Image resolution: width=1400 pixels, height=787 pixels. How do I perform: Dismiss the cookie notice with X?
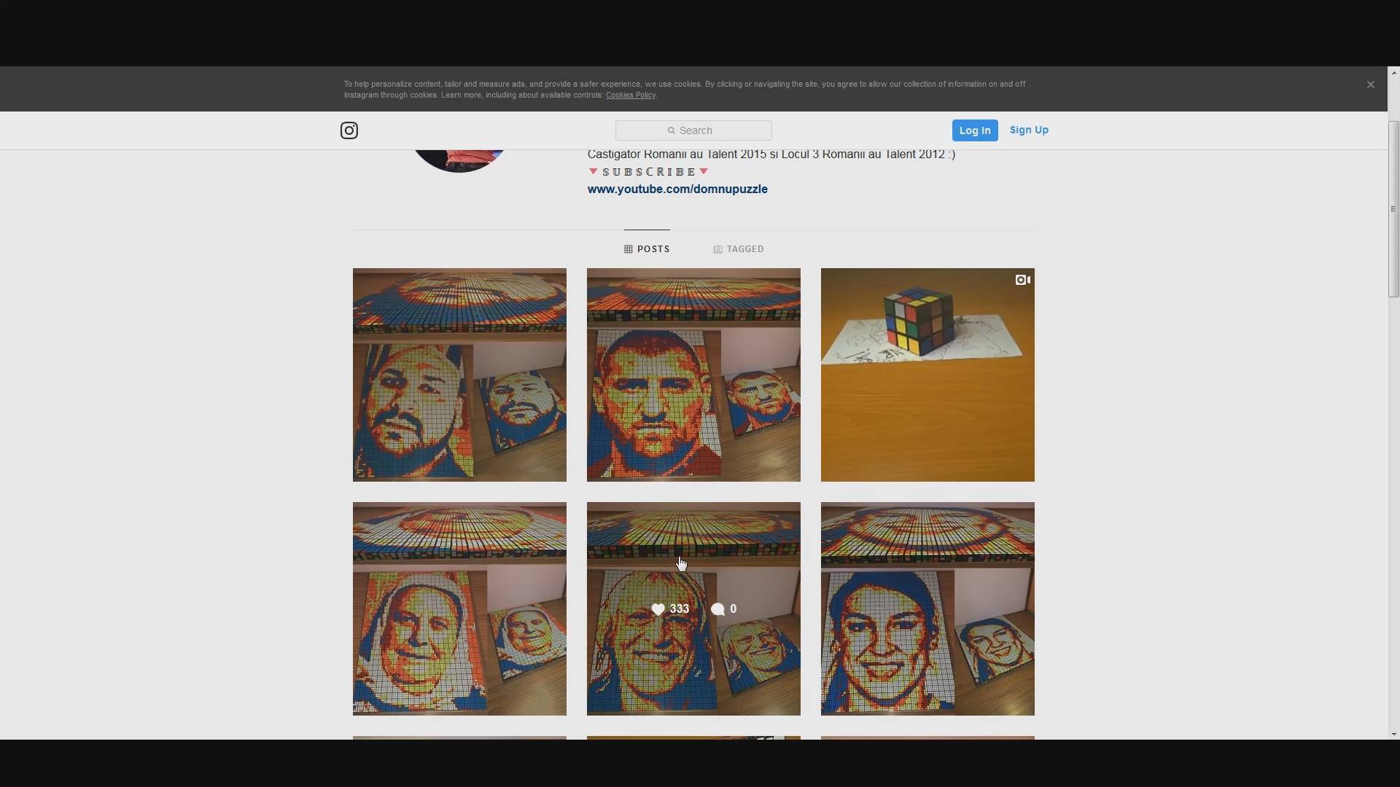[1371, 85]
